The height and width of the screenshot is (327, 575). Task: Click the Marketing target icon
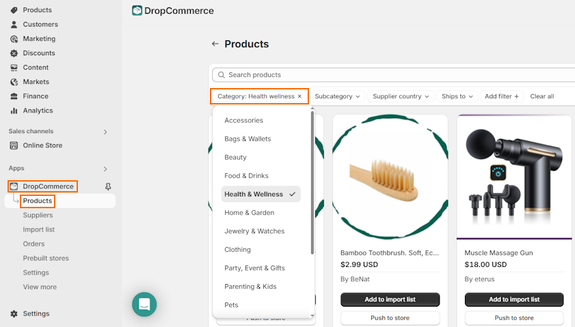[14, 39]
